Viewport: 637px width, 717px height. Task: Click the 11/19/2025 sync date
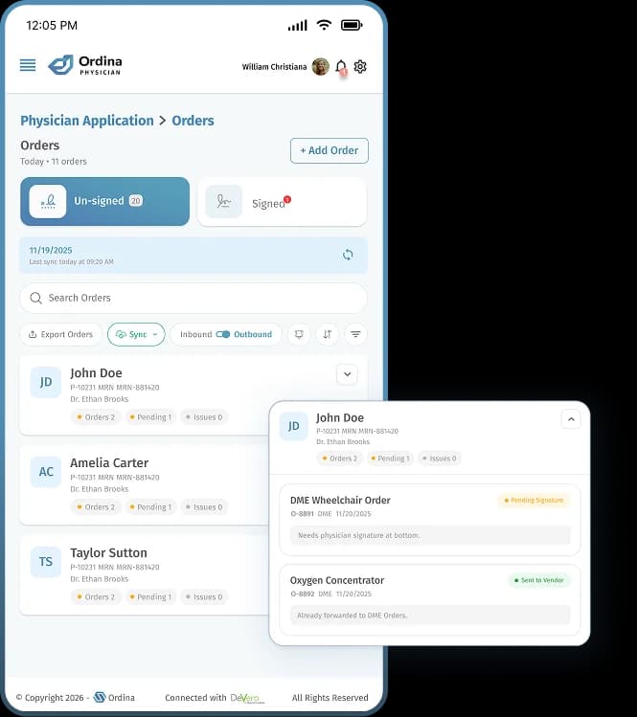point(51,250)
